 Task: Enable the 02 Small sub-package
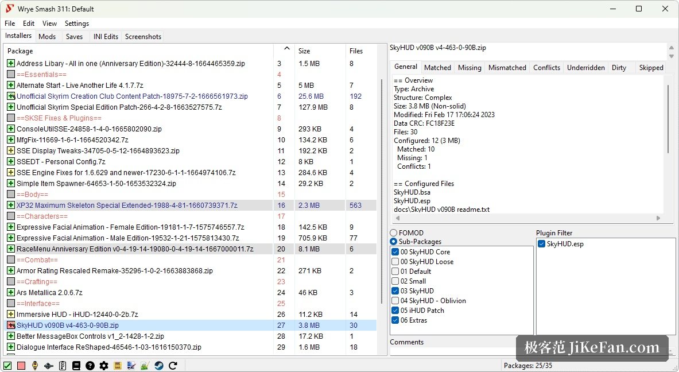395,281
